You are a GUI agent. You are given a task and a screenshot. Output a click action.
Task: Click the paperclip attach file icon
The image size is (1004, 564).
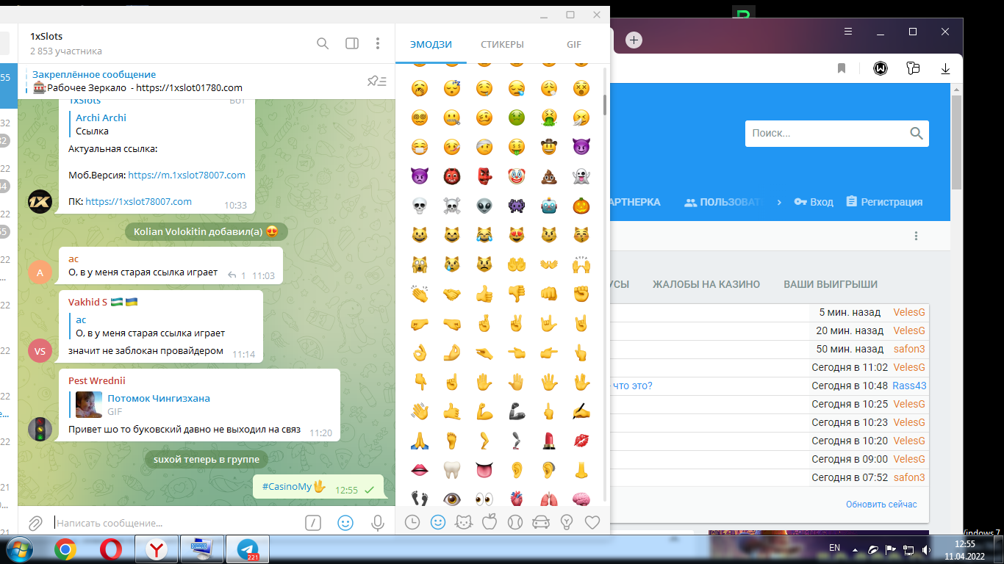coord(35,523)
